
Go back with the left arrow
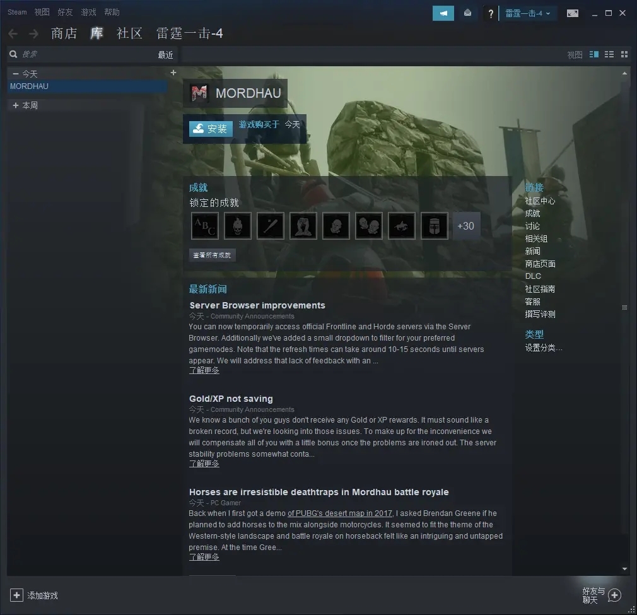(13, 33)
